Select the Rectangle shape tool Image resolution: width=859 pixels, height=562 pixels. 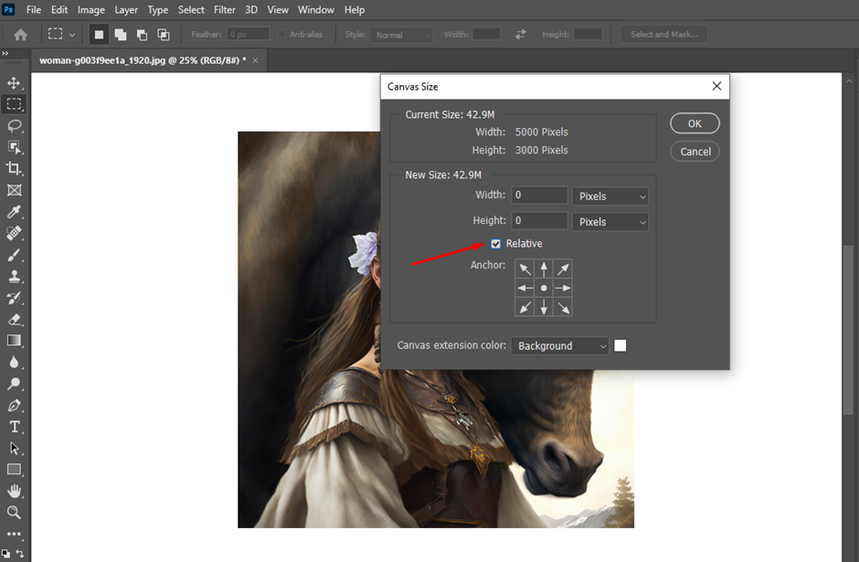coord(14,470)
